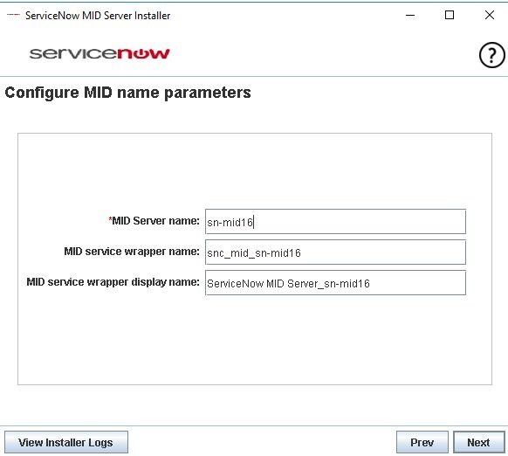508x456 pixels.
Task: Open help via question mark icon
Action: (491, 55)
